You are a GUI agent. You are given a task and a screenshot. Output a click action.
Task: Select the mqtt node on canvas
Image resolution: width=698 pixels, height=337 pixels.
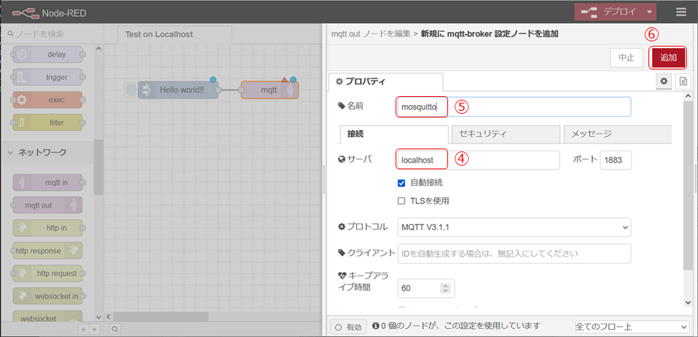point(269,90)
